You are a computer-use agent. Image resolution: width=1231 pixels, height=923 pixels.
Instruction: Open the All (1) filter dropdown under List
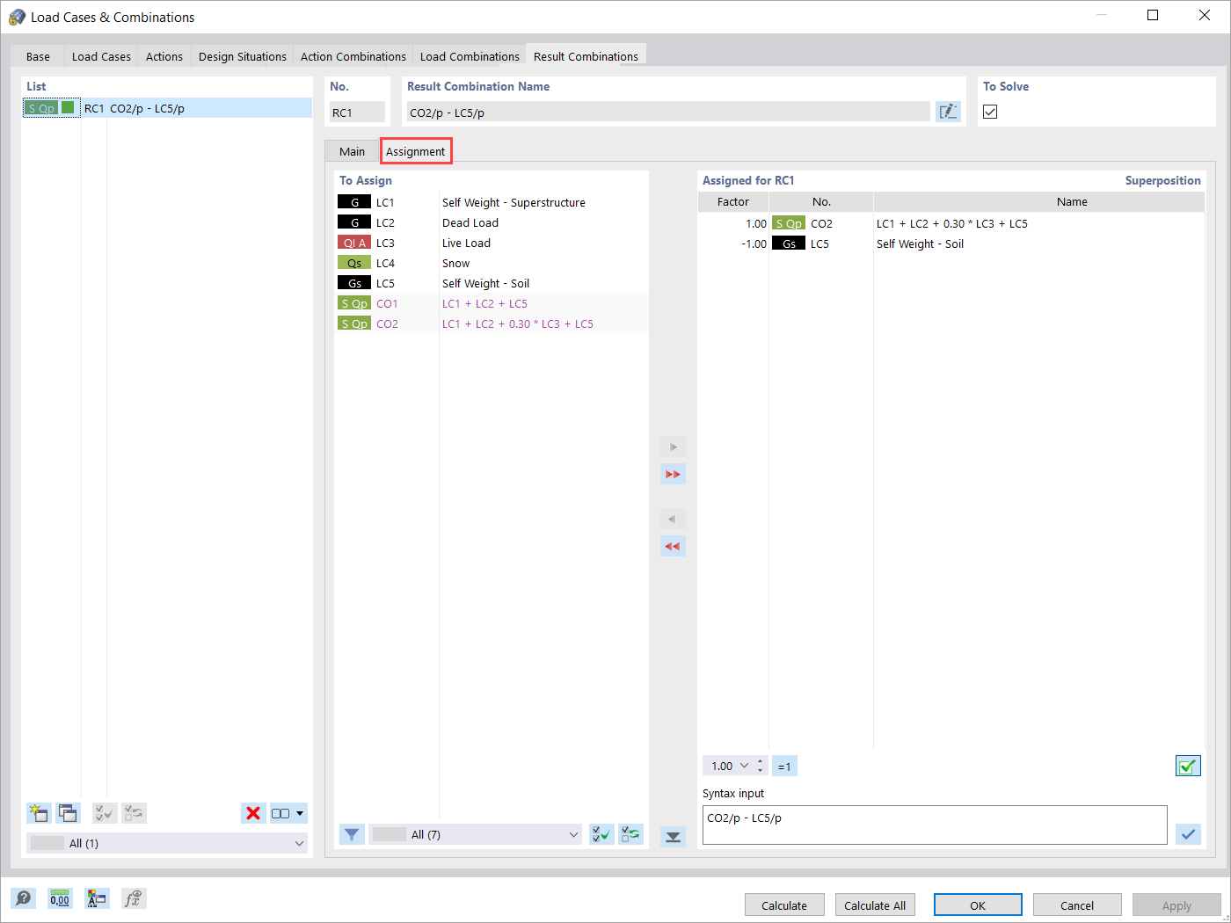167,843
